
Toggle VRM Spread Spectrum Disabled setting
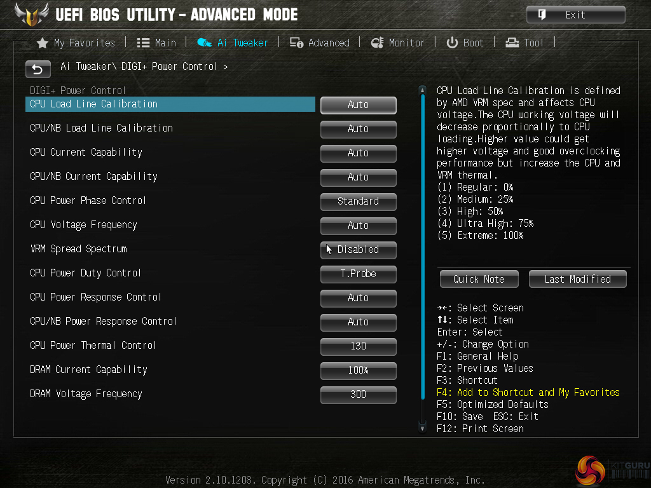[359, 250]
